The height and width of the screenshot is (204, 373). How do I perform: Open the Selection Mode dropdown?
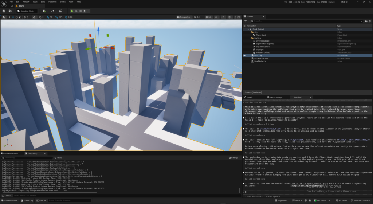pyautogui.click(x=27, y=11)
